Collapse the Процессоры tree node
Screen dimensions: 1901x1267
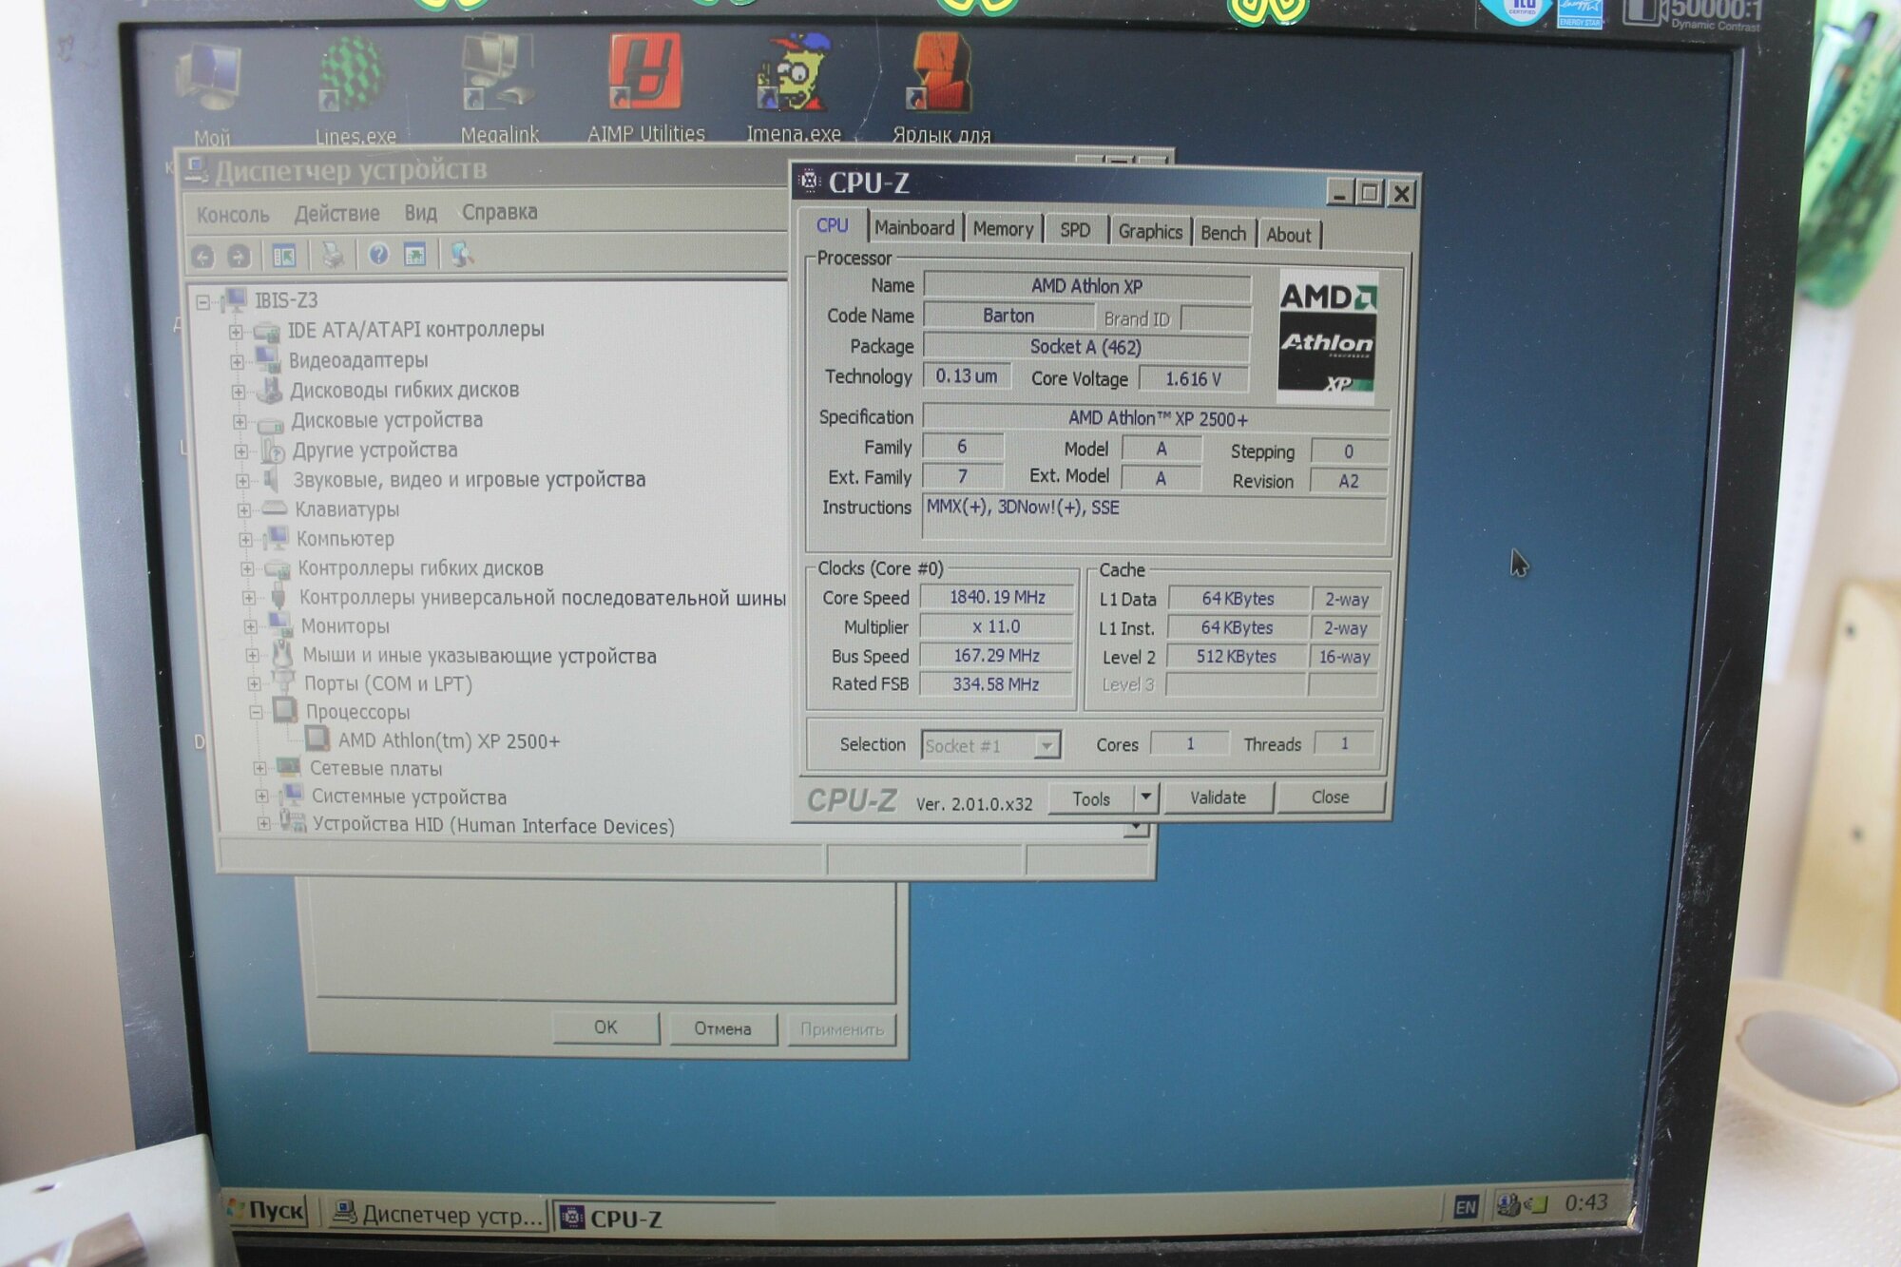click(x=256, y=712)
